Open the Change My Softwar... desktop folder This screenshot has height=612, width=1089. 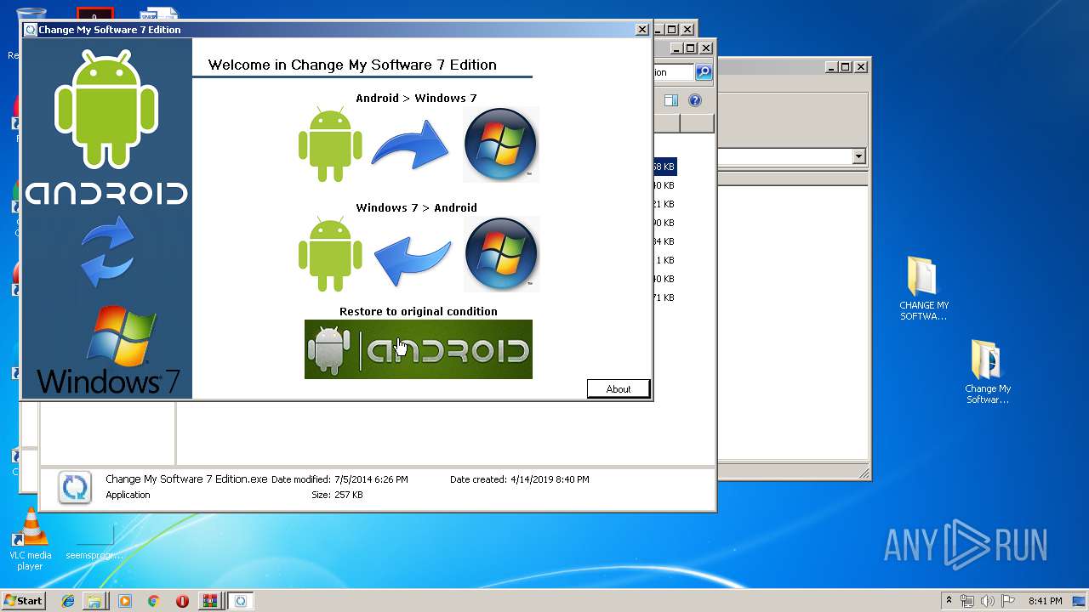pos(987,372)
